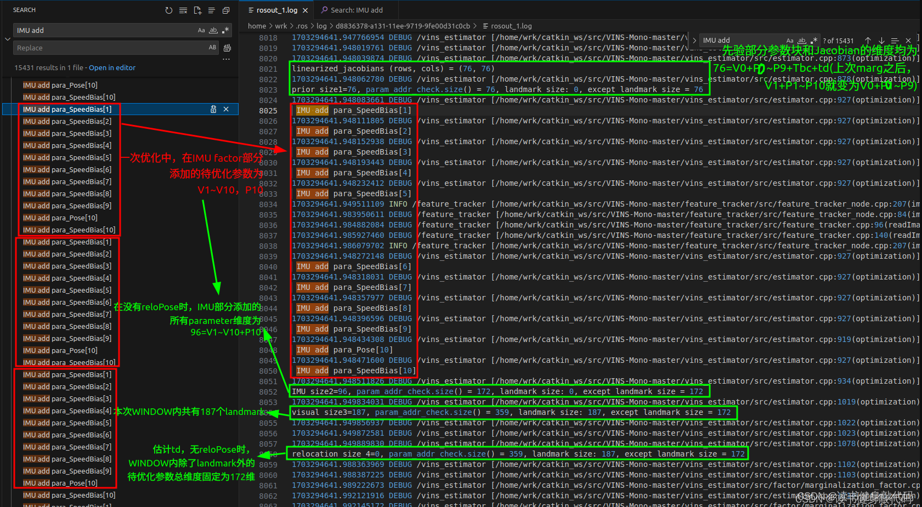Open the Search: IMU add tab
Viewport: 922px width, 507px height.
pos(355,10)
